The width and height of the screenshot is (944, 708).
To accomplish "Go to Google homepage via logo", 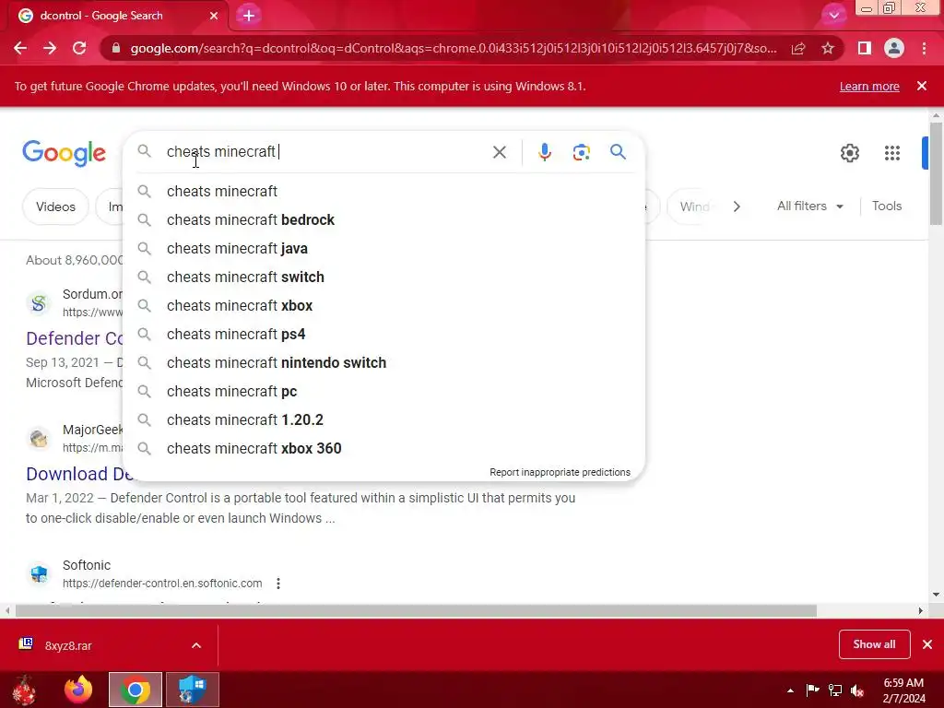I will (x=64, y=153).
